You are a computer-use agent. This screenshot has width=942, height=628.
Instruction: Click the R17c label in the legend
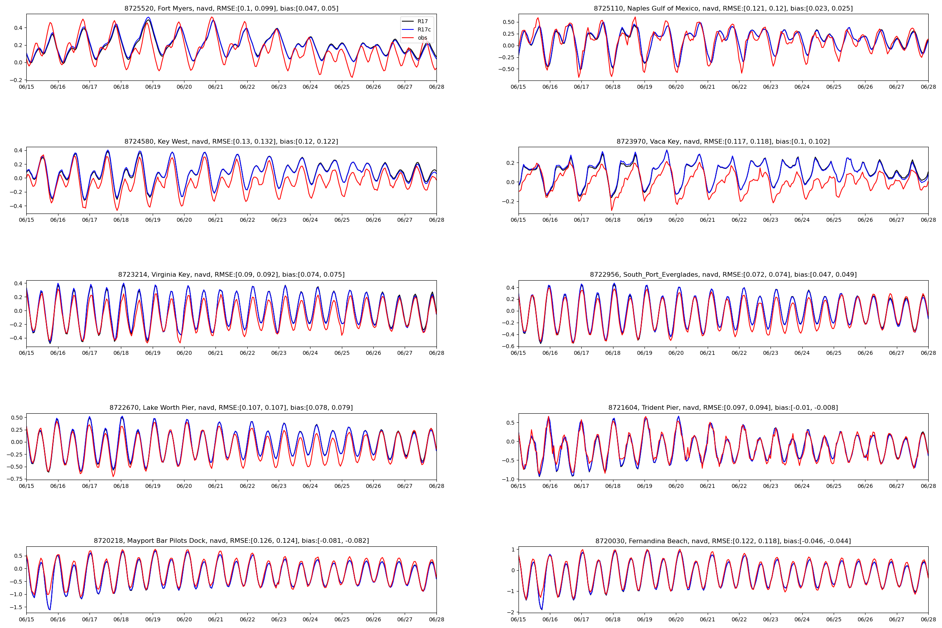[424, 30]
